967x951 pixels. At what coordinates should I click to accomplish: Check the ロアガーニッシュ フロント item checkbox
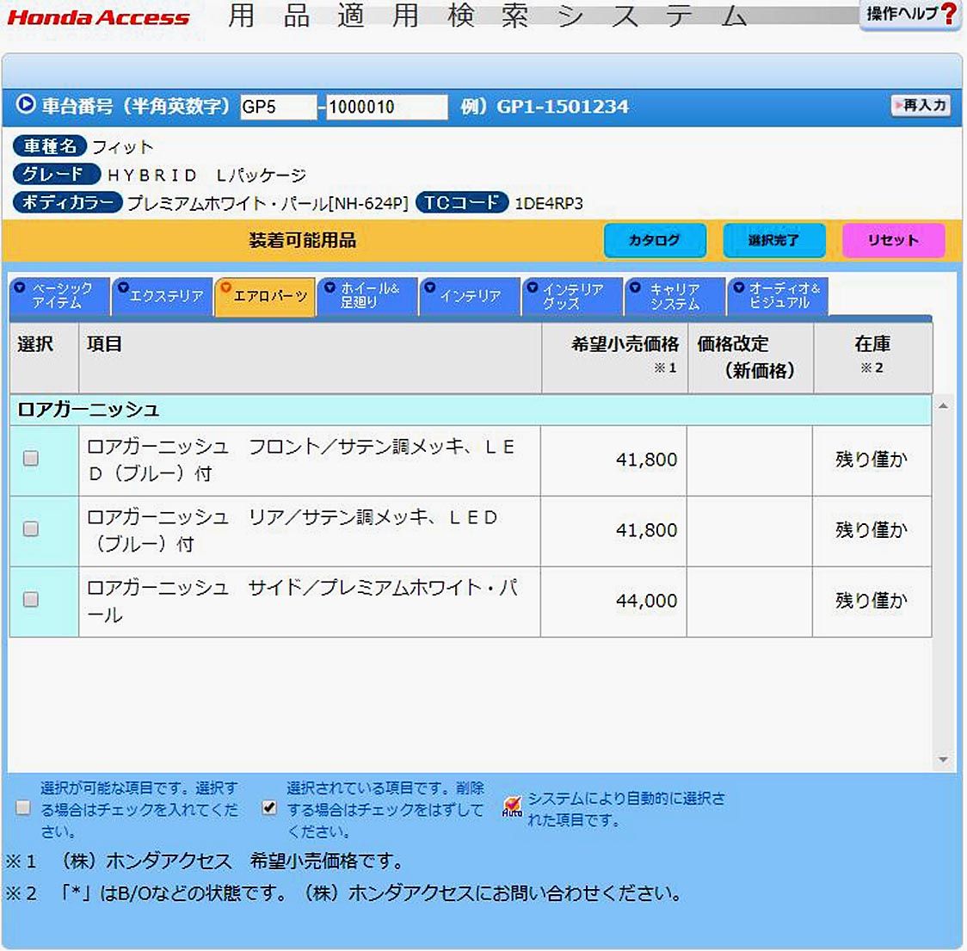(x=31, y=459)
